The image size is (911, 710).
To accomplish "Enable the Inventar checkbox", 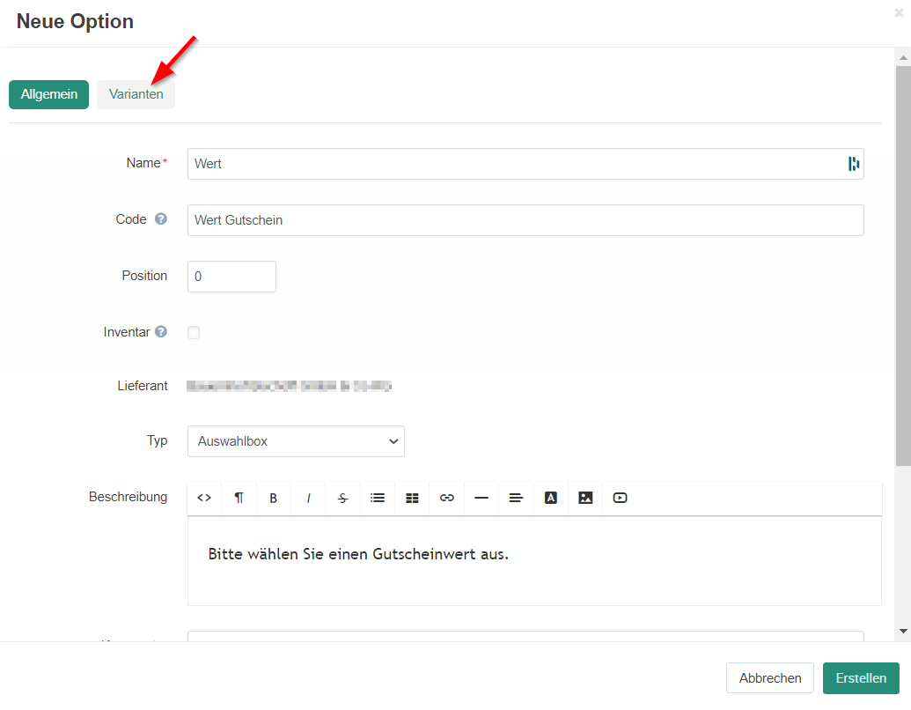I will tap(194, 333).
